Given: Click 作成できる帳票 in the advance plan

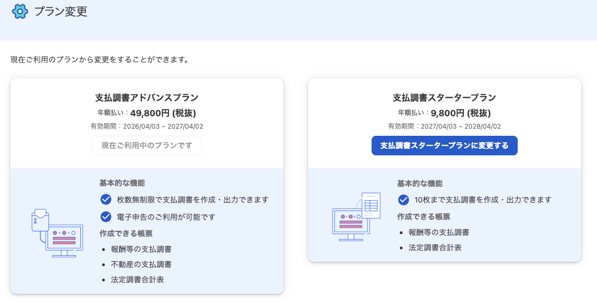Looking at the screenshot, I should coord(126,234).
